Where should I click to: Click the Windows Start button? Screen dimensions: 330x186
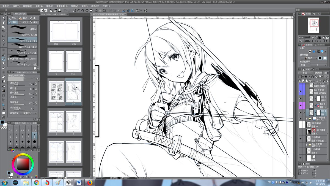5,182
